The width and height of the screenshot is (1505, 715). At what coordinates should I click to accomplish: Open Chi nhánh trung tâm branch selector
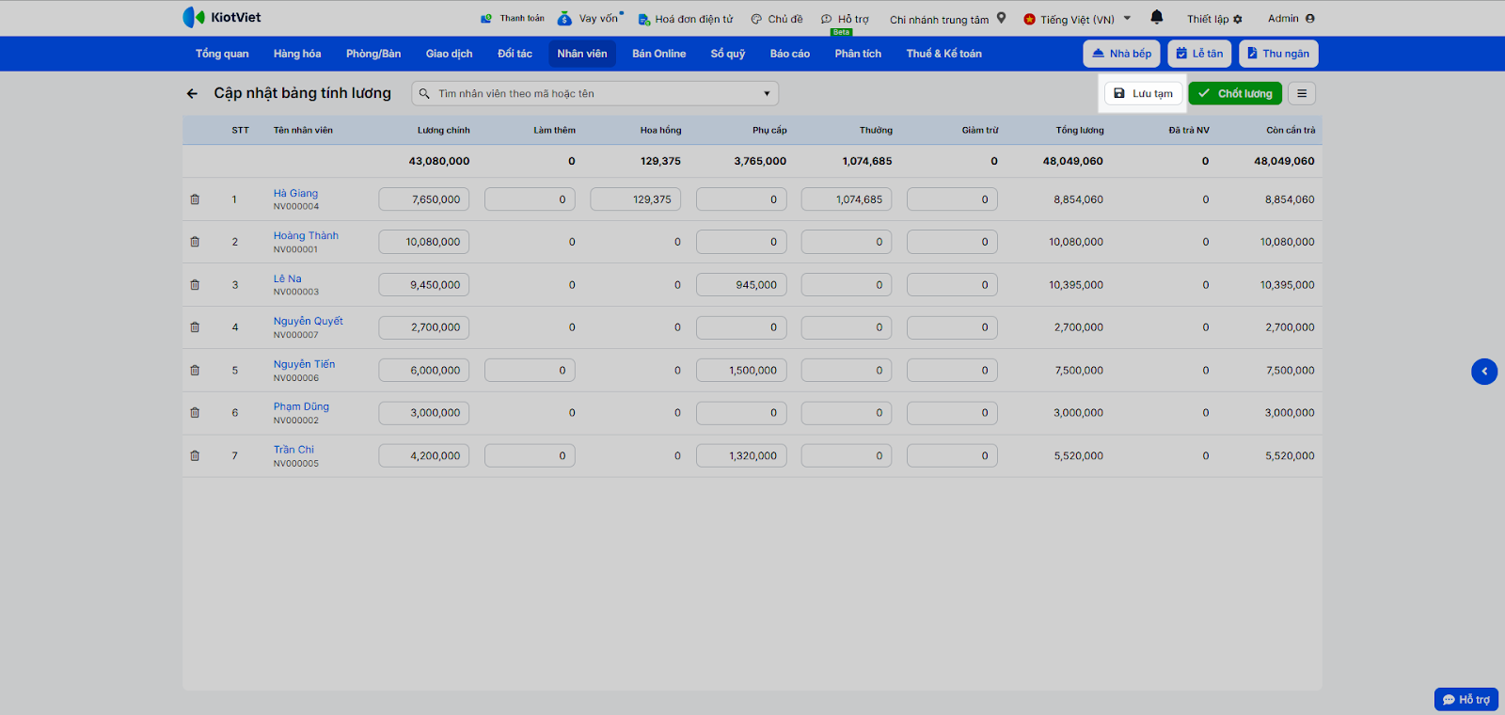tap(947, 19)
